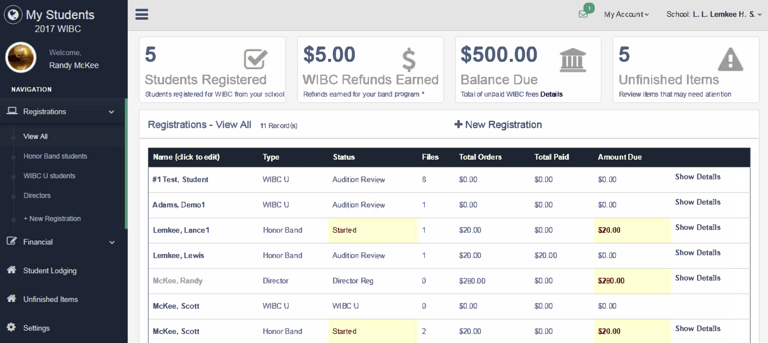Click the Director Reg status cell
This screenshot has width=768, height=343.
pos(353,281)
